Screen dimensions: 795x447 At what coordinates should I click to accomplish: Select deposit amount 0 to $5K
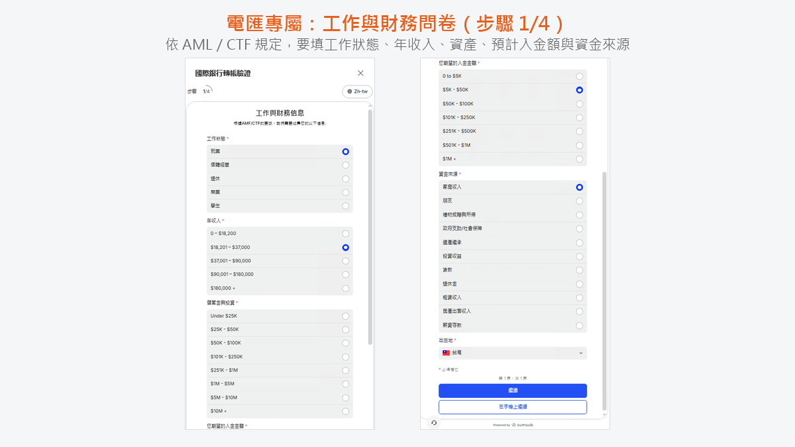pos(513,76)
